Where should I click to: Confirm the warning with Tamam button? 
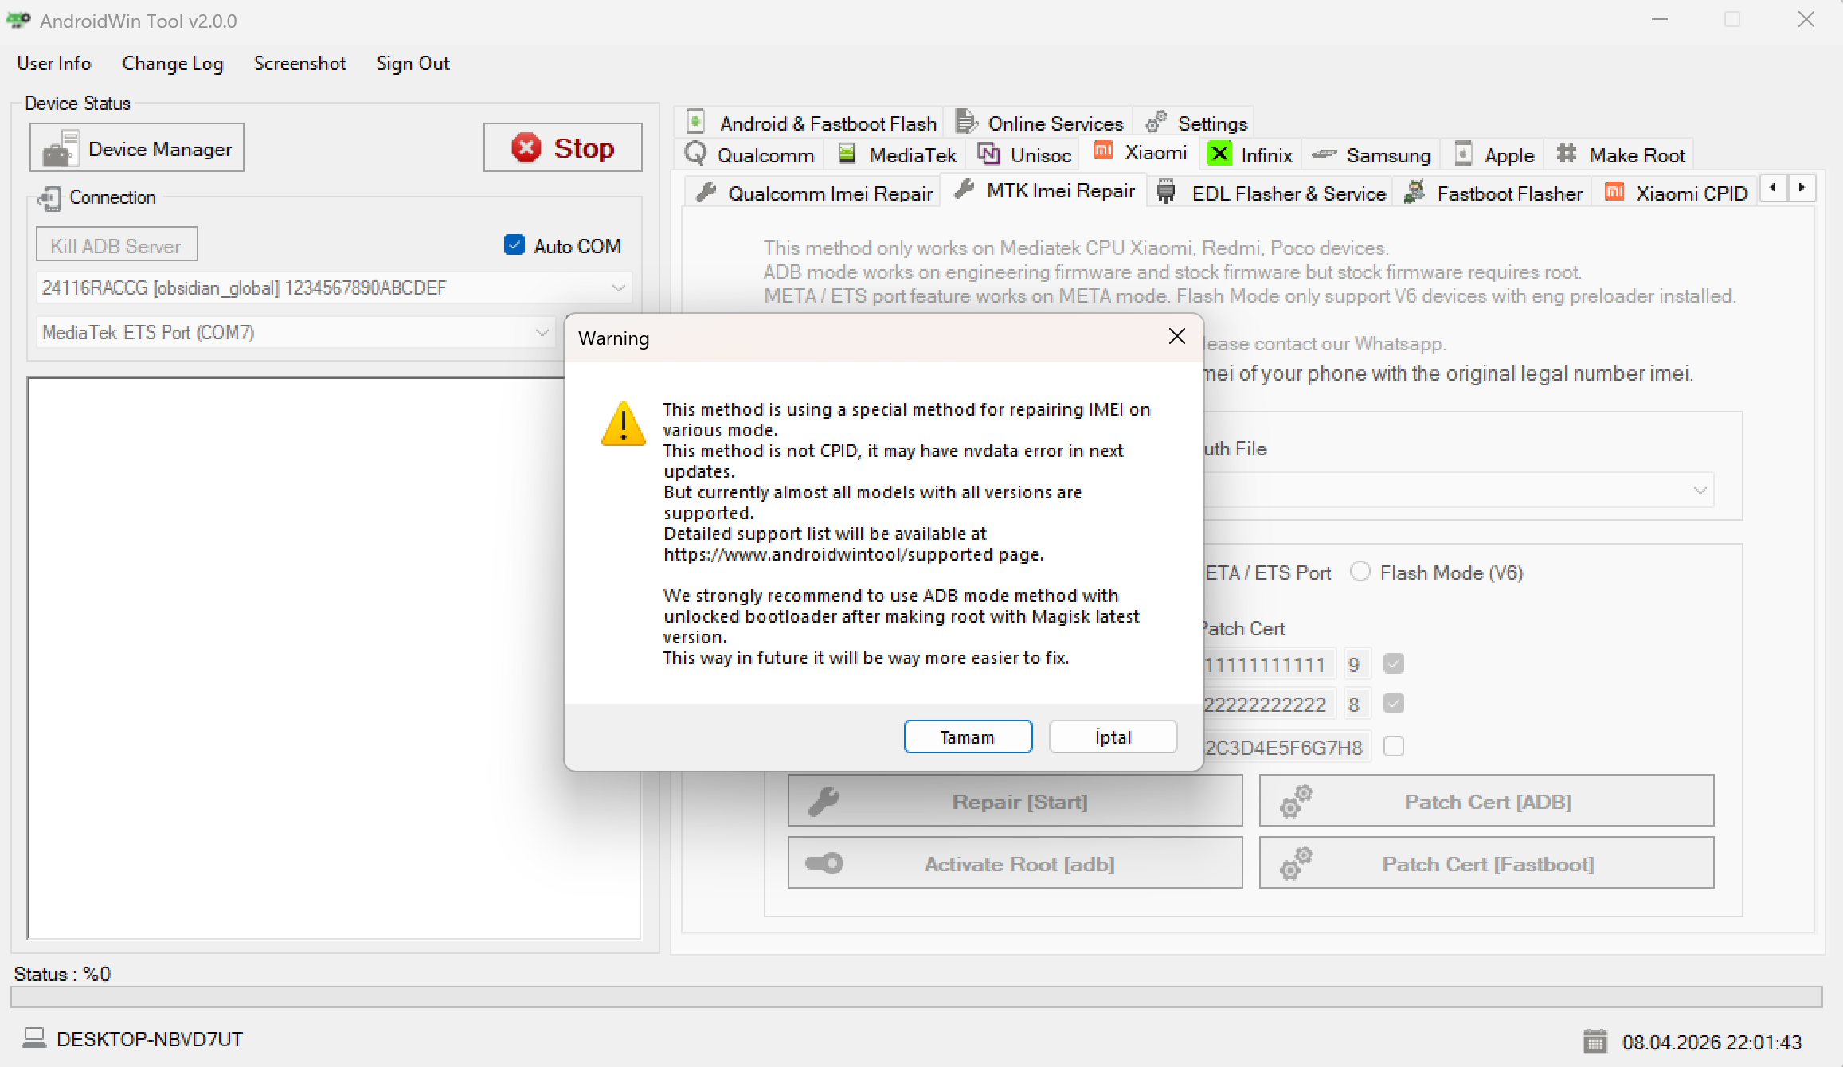tap(968, 737)
